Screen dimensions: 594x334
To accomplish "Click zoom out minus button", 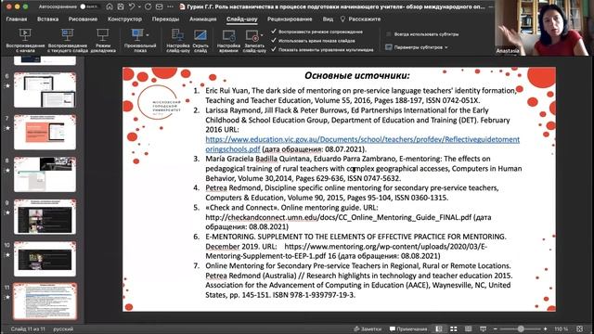I will coord(495,329).
